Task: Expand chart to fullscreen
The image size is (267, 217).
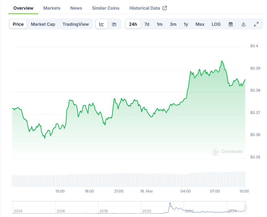Action: tap(256, 24)
